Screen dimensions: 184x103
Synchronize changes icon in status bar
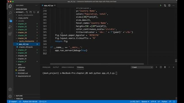click(x=20, y=102)
